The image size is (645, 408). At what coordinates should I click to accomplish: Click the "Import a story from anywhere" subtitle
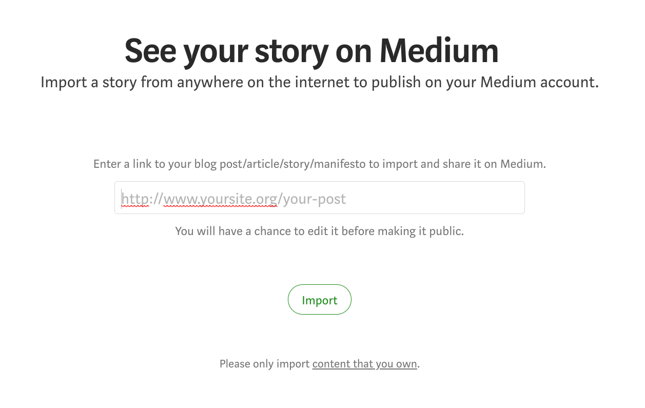click(x=319, y=82)
